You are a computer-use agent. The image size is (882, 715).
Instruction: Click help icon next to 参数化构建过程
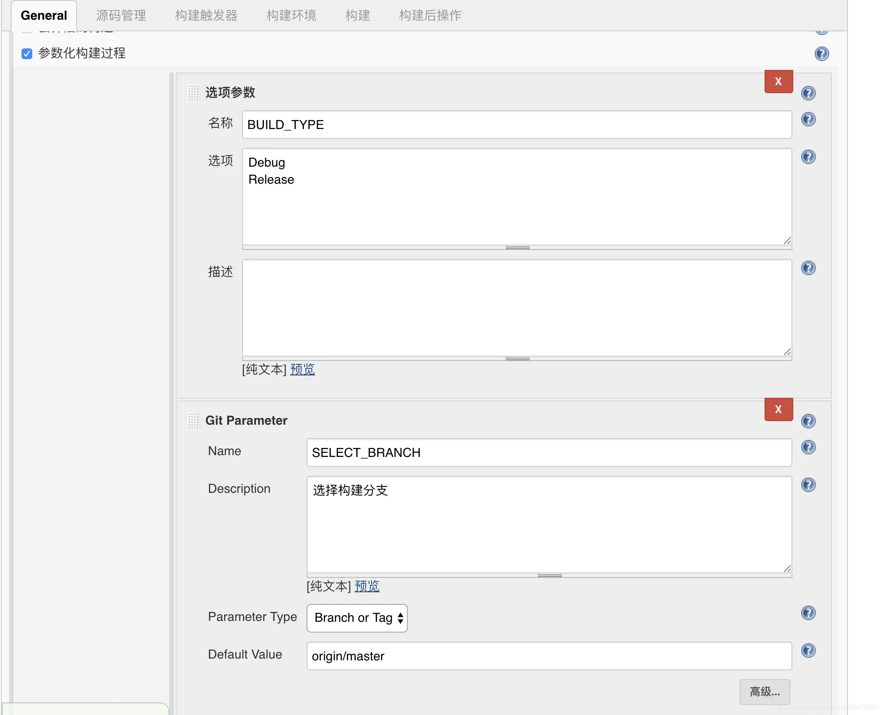pyautogui.click(x=821, y=54)
